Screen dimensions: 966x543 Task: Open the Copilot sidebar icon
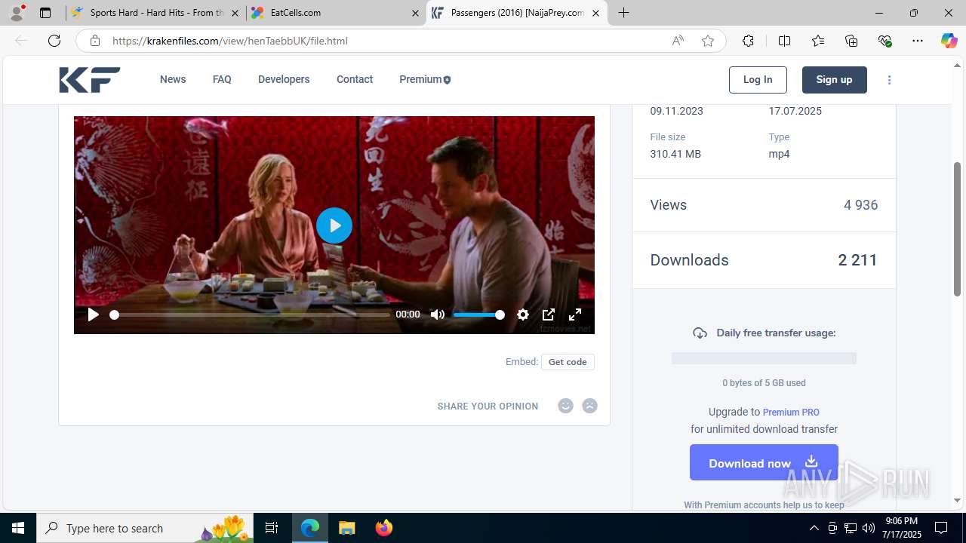949,41
